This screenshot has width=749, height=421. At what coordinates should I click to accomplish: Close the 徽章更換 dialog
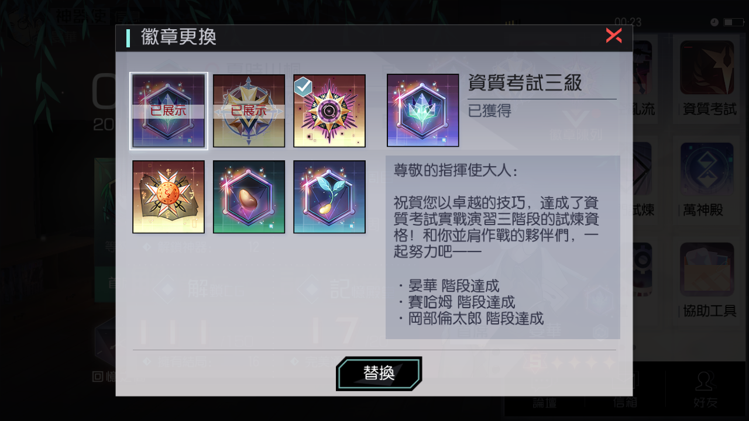(614, 36)
